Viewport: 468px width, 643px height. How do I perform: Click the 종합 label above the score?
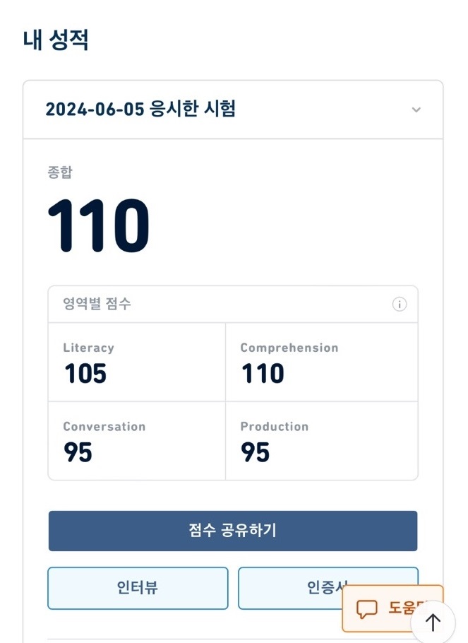click(60, 172)
